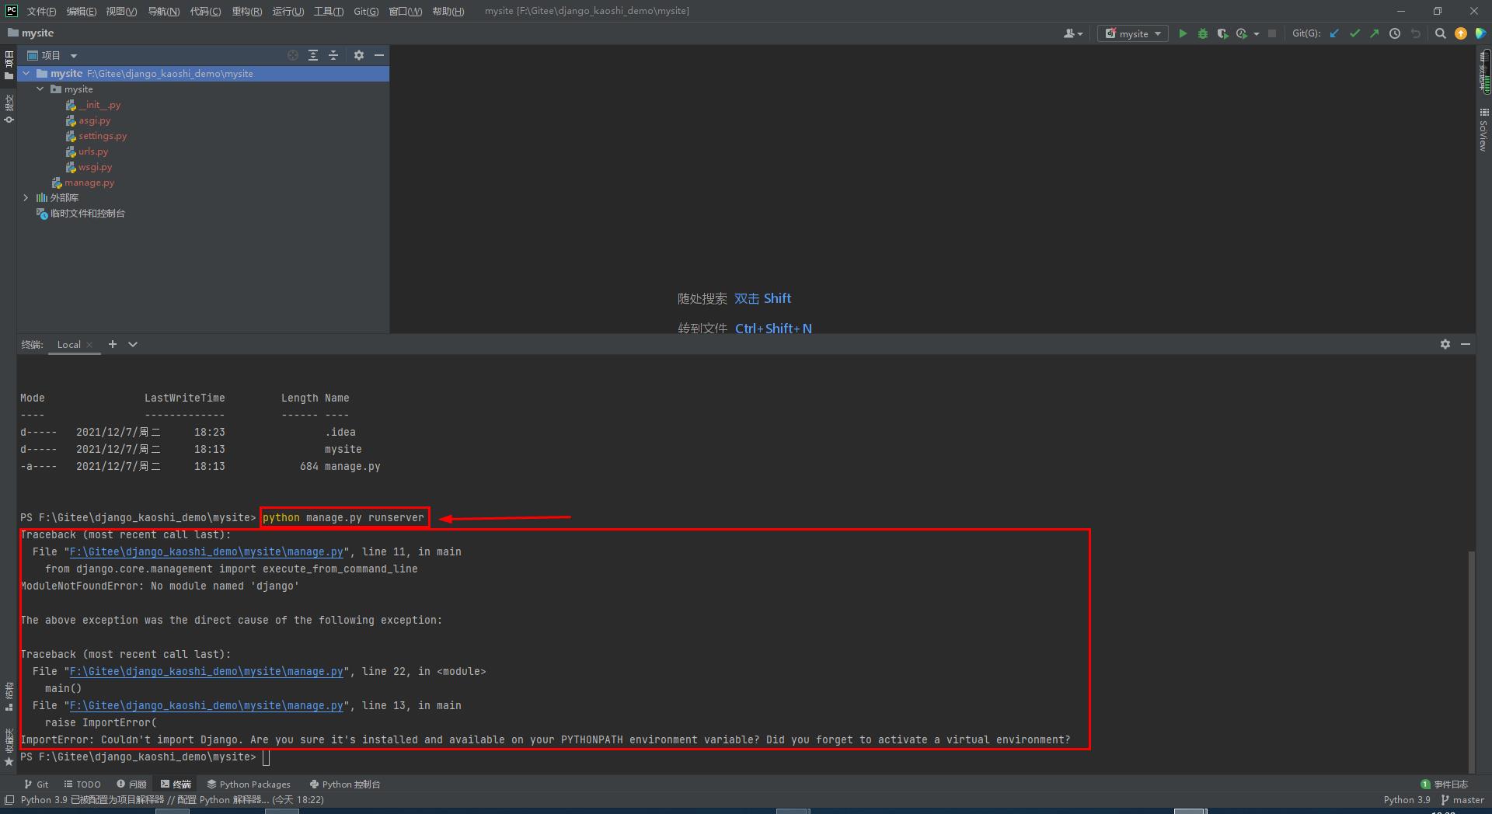
Task: Expand the profiler run options arrow
Action: (x=1257, y=33)
